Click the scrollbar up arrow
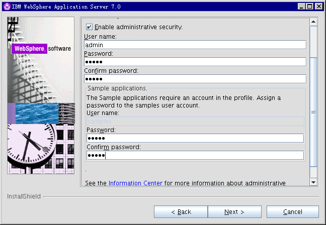The height and width of the screenshot is (225, 326). pyautogui.click(x=313, y=23)
